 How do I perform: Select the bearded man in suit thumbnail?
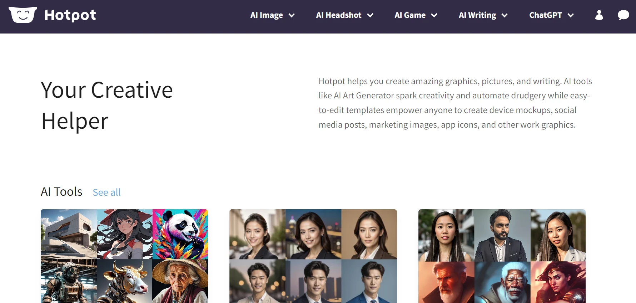point(502,235)
